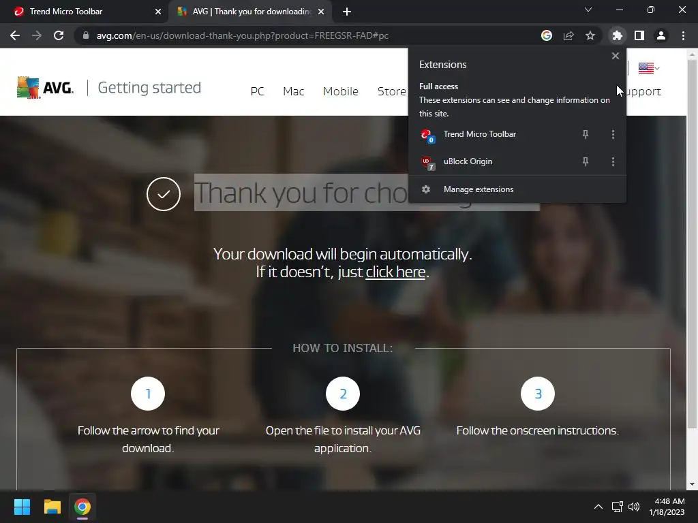
Task: Click the Chrome taskbar icon
Action: (82, 507)
